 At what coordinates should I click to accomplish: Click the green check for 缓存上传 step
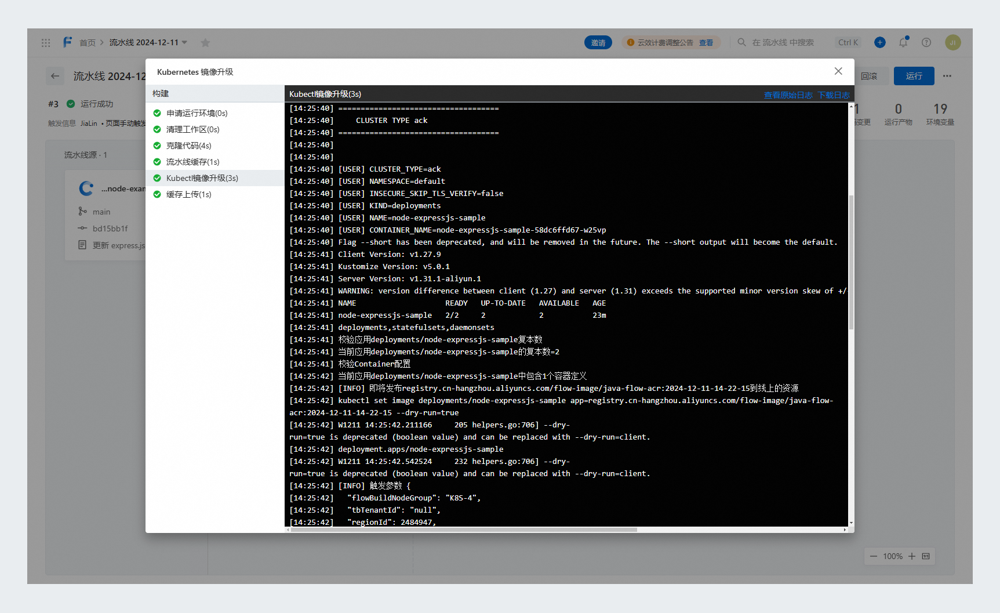(x=157, y=194)
